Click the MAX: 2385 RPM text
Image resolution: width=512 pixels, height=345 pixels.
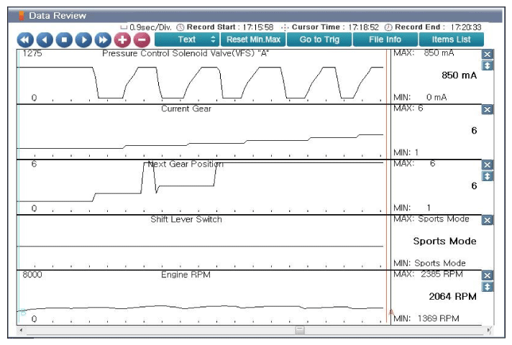pyautogui.click(x=428, y=274)
